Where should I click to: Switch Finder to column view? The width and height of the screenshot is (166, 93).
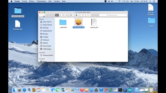63,15
